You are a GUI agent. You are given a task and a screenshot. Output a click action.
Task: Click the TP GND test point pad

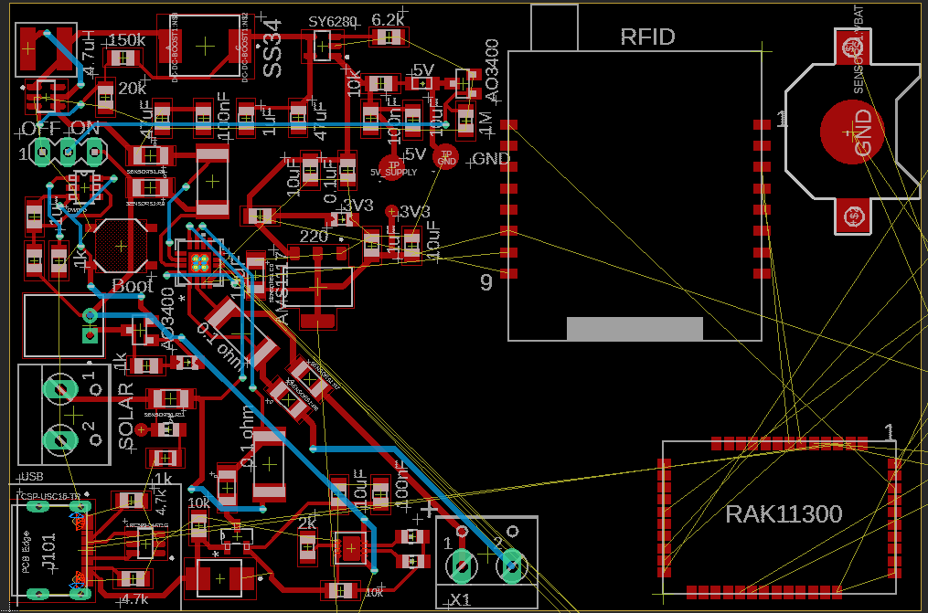445,158
